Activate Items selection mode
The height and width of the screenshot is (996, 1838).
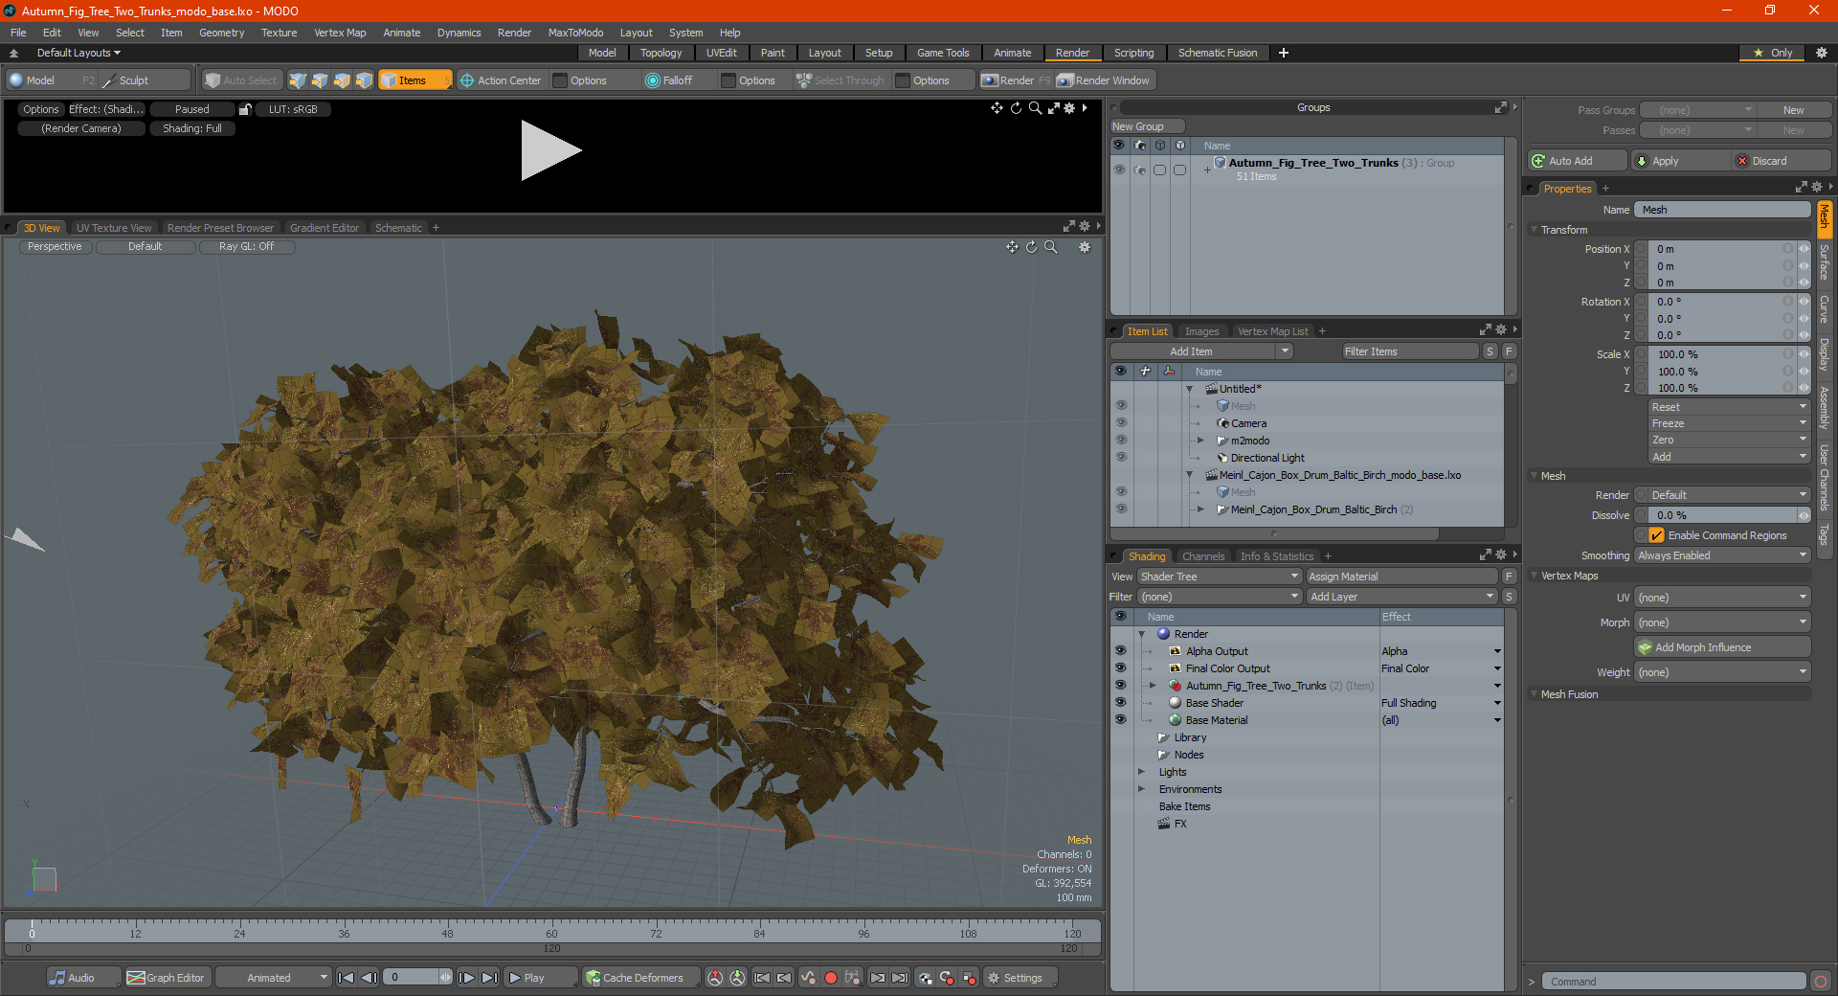click(415, 80)
